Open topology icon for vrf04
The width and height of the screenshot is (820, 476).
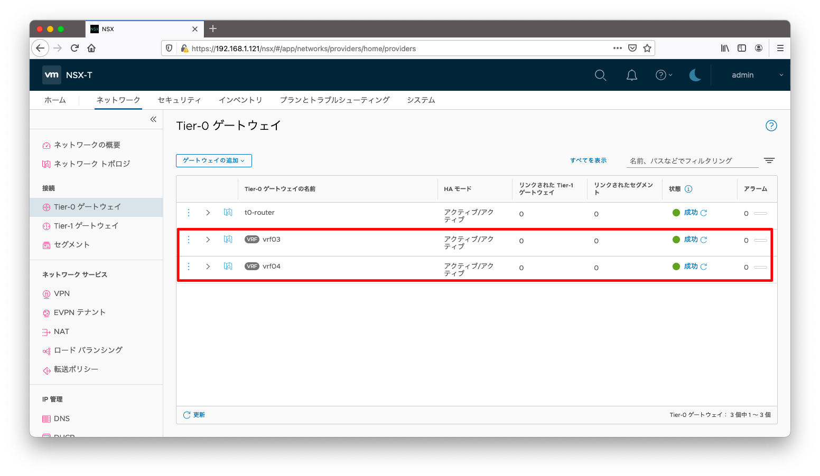click(x=228, y=266)
